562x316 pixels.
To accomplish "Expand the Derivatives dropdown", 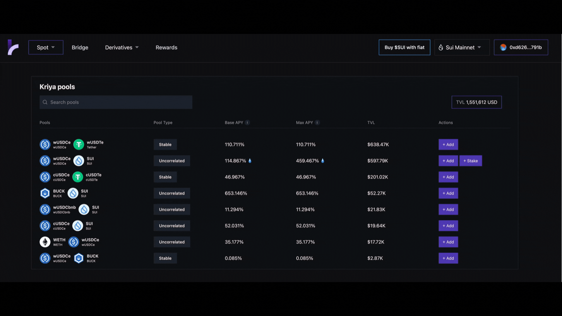I will click(122, 47).
